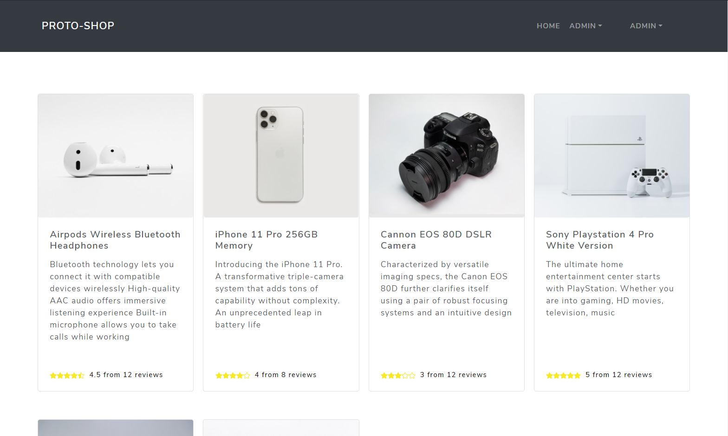Open the Airpods Wireless Bluetooth Headphones product
The height and width of the screenshot is (436, 728).
[115, 240]
